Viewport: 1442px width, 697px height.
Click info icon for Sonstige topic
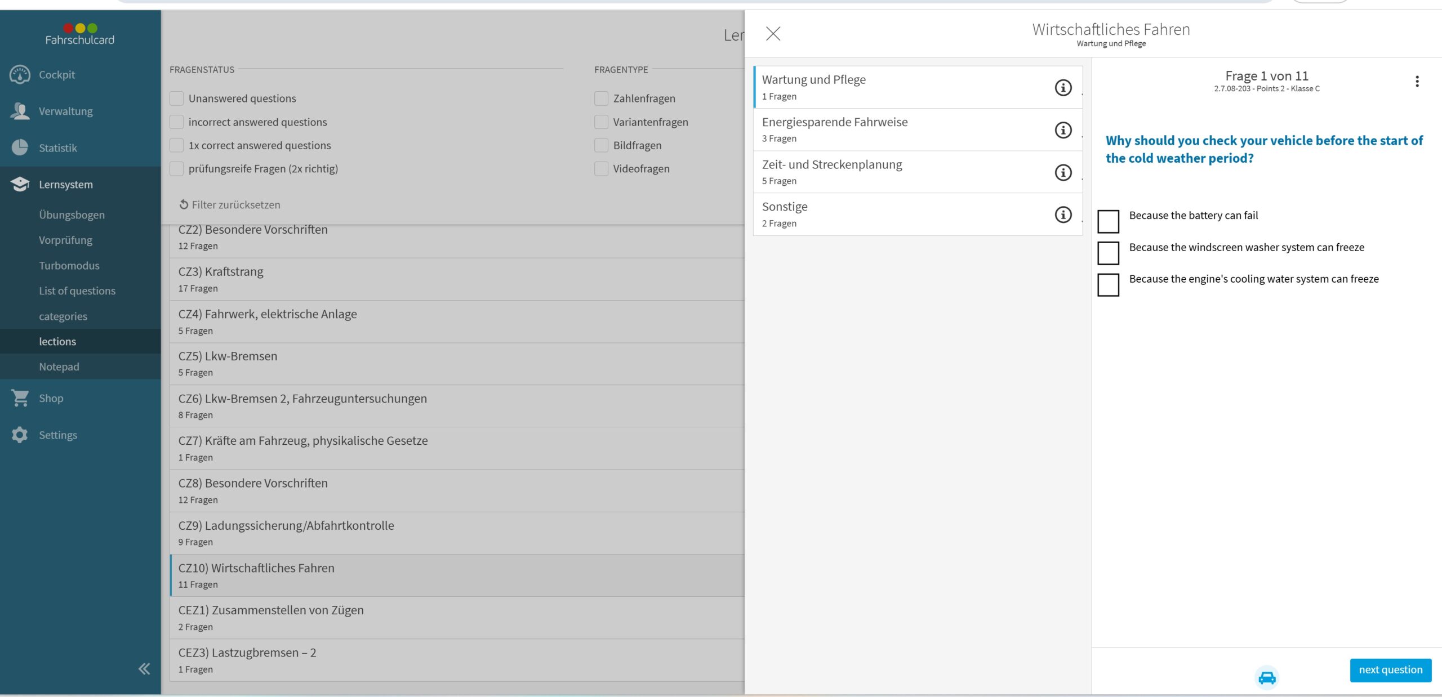(1063, 215)
